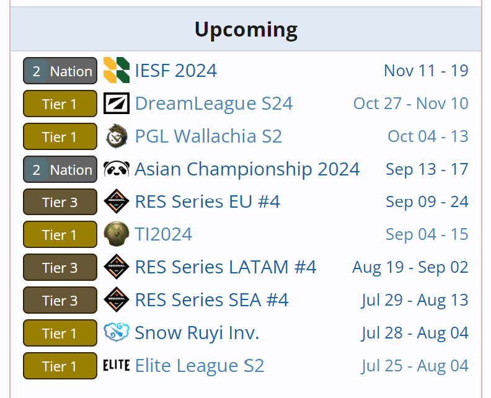
Task: Click the PGL Wallachia S2 logo icon
Action: point(117,136)
